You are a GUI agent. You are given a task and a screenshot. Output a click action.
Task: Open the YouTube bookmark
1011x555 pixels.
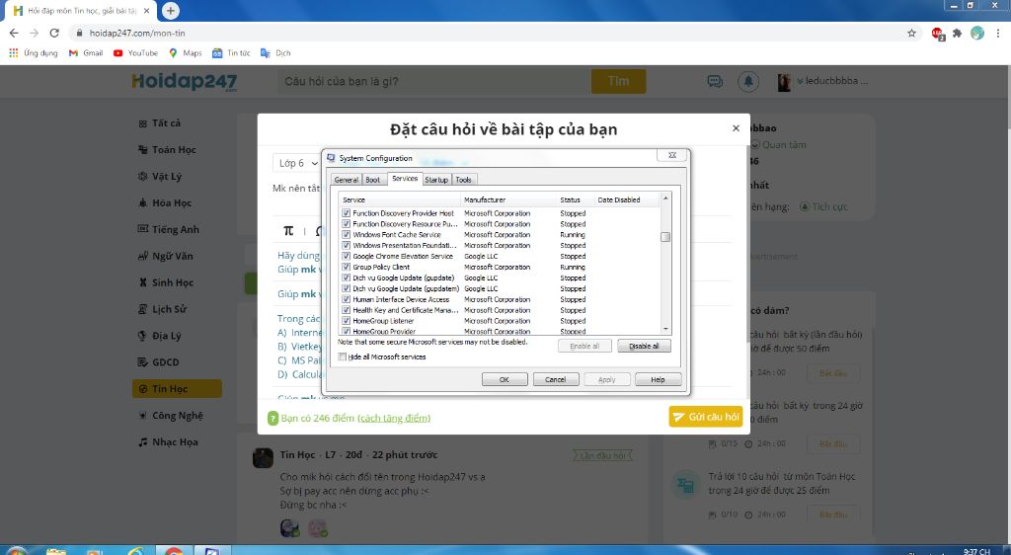tap(135, 53)
